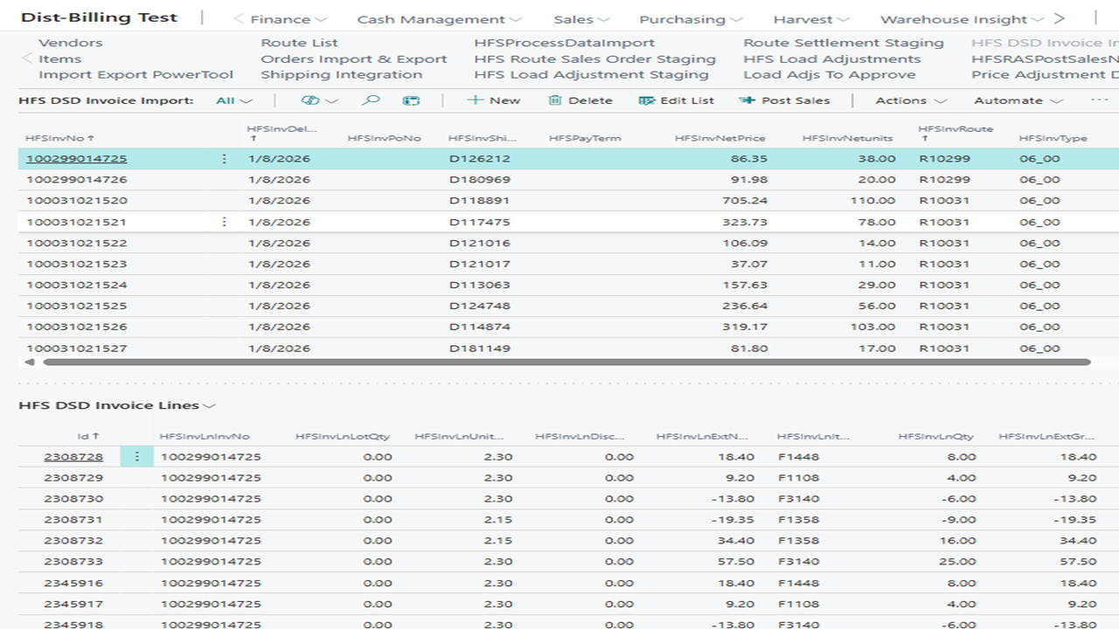Open Route List link
The image size is (1119, 629).
click(299, 43)
